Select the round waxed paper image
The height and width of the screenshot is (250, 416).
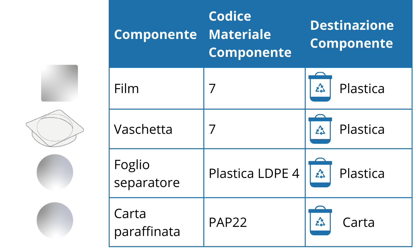[x=55, y=220]
